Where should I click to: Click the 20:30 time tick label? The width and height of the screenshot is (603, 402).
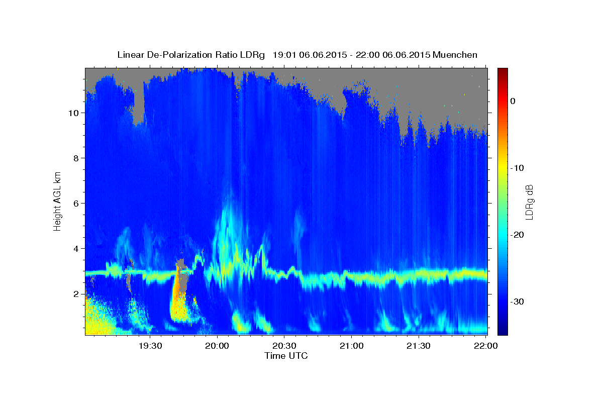[284, 346]
